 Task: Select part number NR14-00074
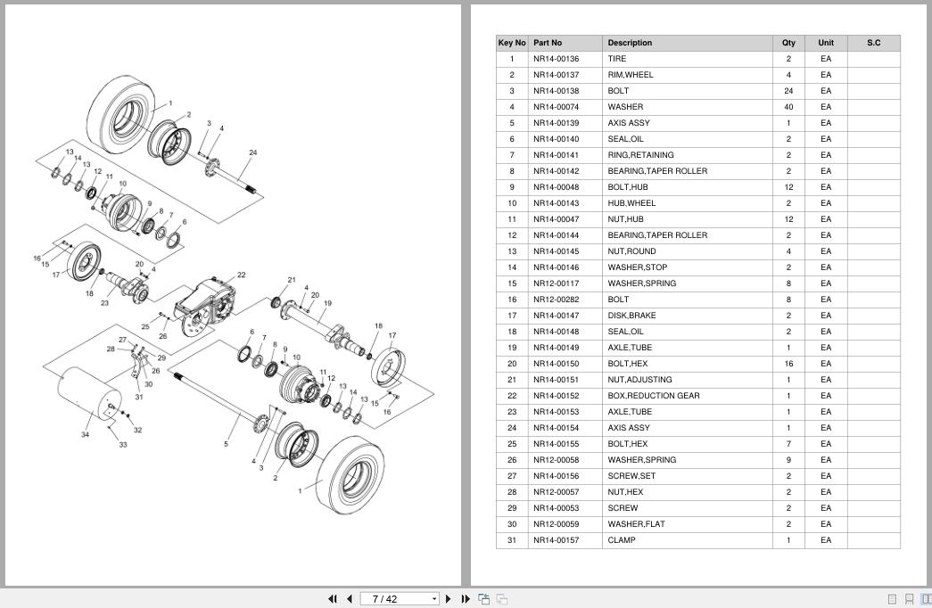(x=556, y=107)
